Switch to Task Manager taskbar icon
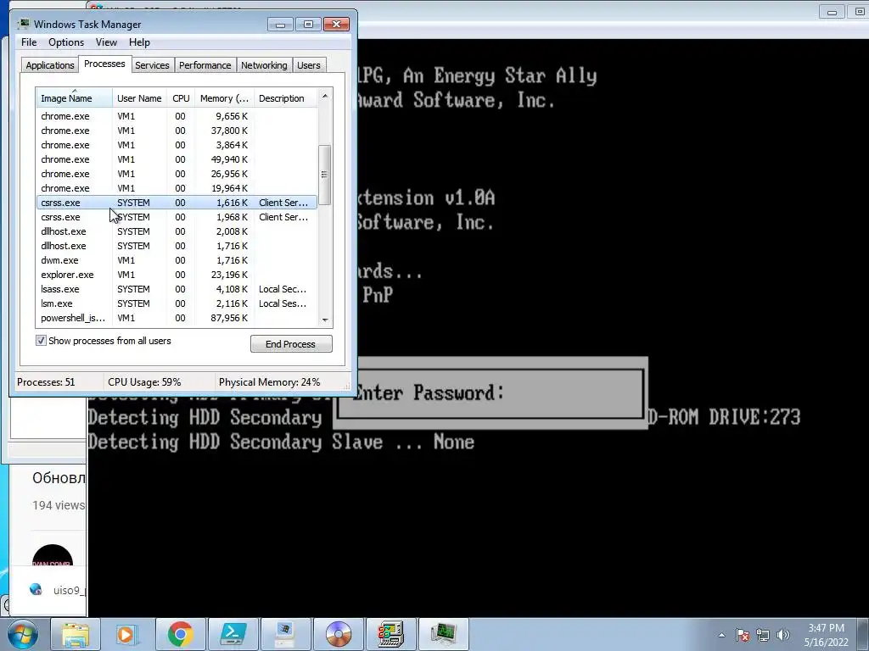Viewport: 869px width, 651px height. (444, 634)
